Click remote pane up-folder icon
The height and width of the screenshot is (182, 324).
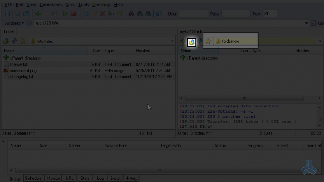(192, 42)
